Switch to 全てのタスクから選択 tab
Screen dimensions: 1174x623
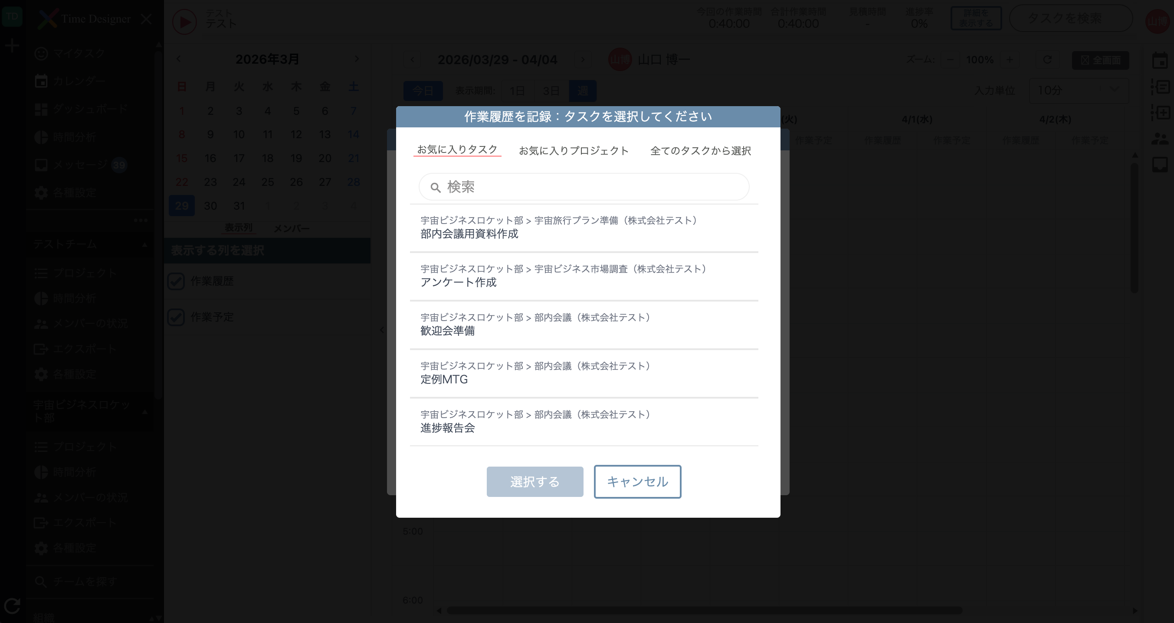point(701,151)
